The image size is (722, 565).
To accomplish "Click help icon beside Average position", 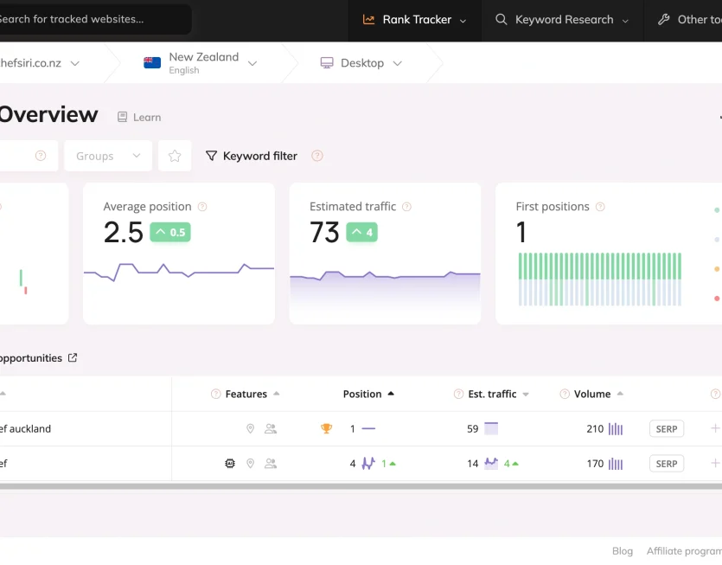I will pyautogui.click(x=202, y=207).
